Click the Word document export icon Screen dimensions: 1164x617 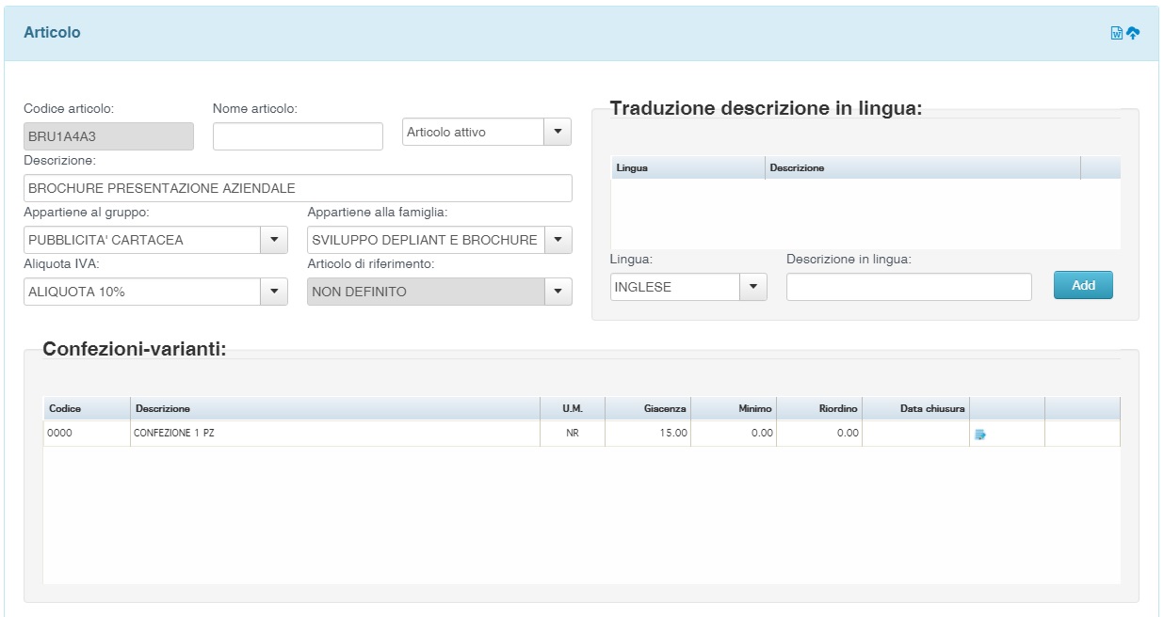(1117, 33)
